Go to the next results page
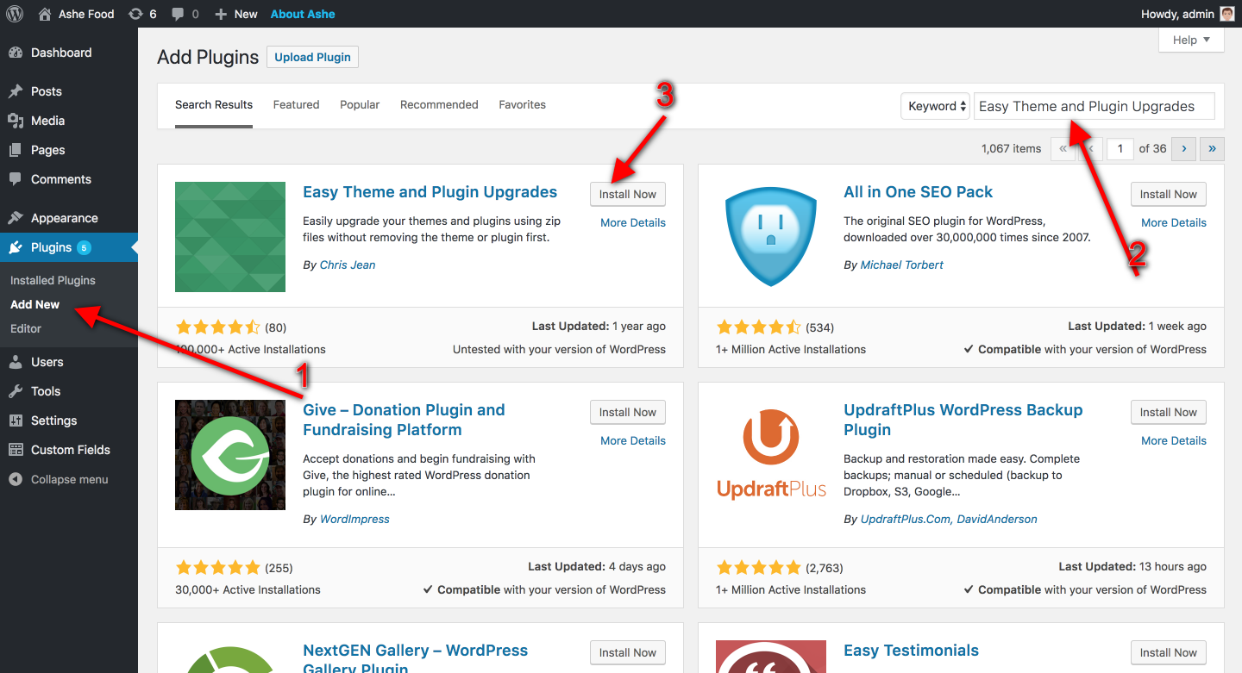 (1183, 148)
